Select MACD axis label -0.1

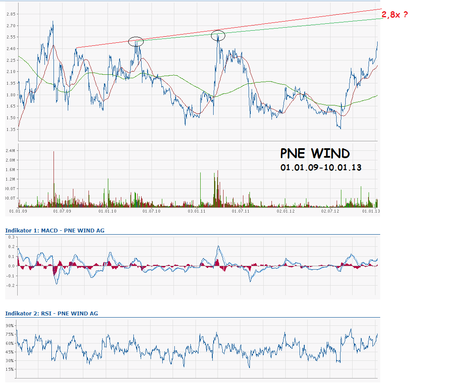tap(11, 276)
